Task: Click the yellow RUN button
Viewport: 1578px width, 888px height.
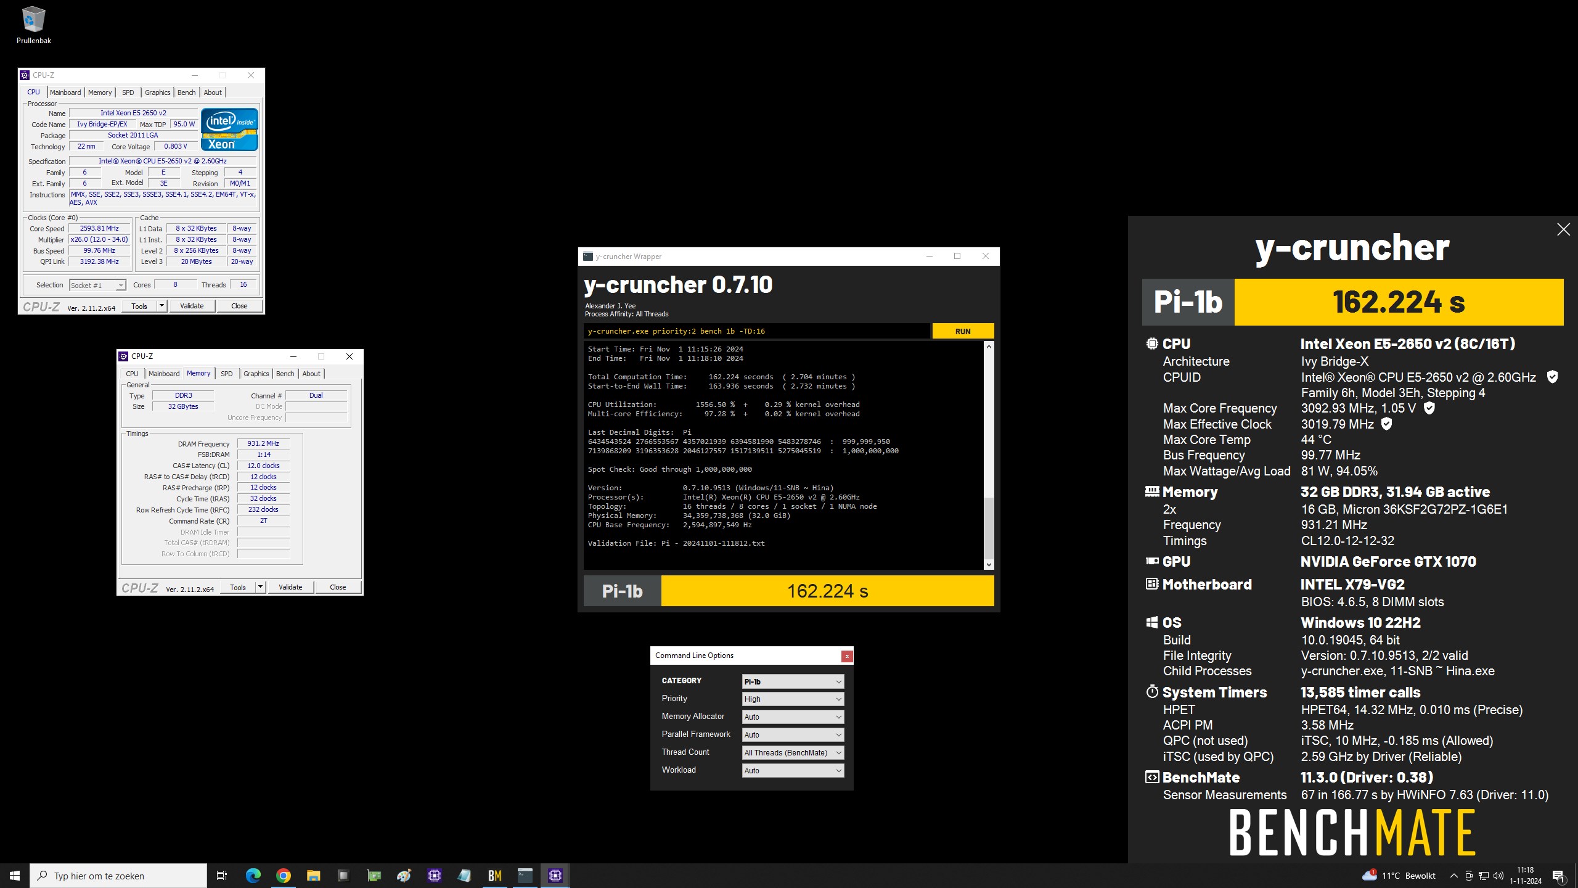Action: click(x=963, y=331)
